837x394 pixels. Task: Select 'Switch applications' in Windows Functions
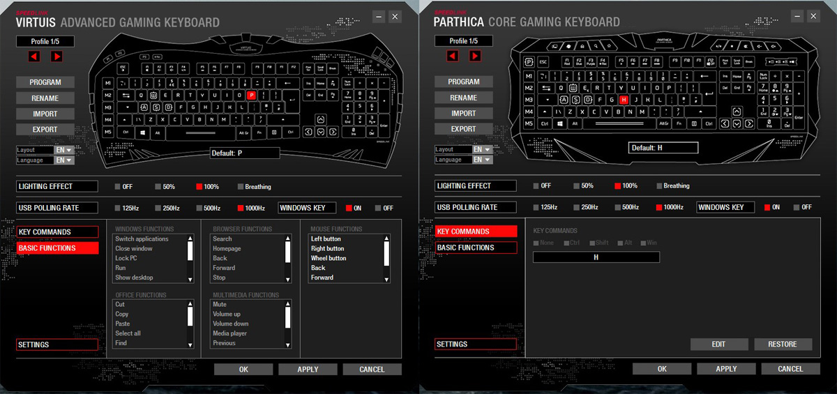click(x=142, y=238)
